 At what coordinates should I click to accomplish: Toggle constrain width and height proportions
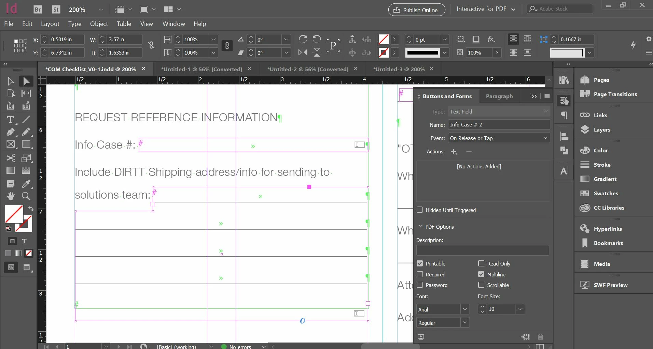click(x=151, y=45)
